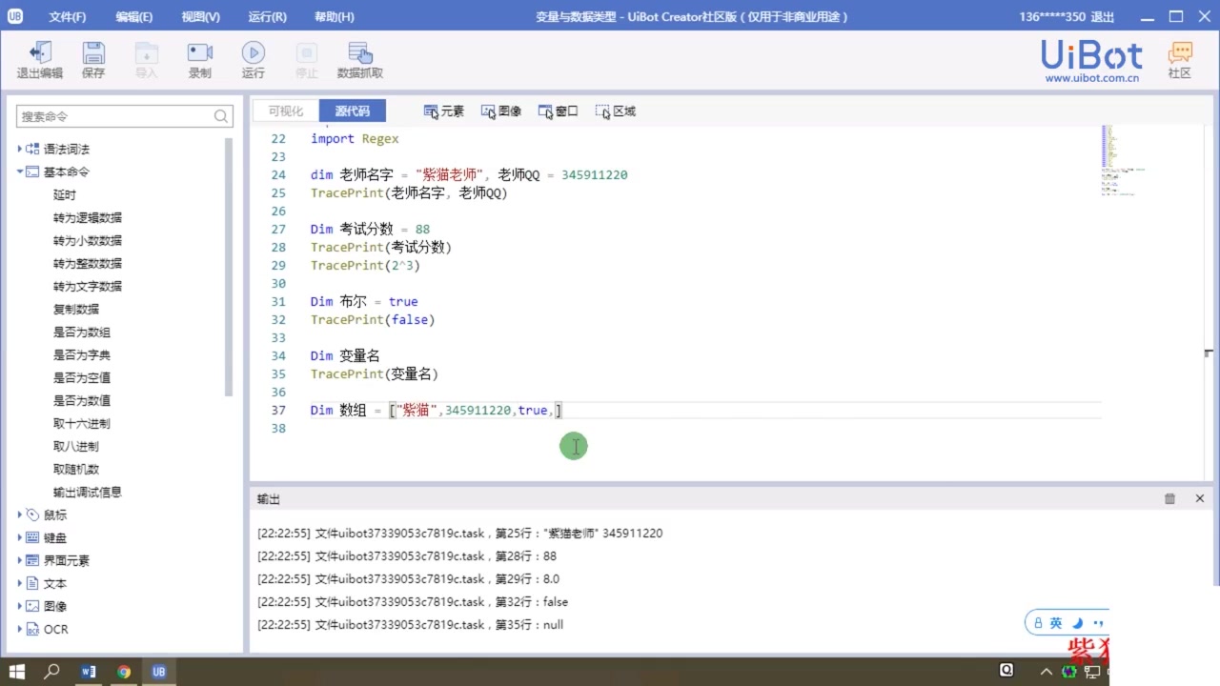Switch to Chrome in the taskbar

click(x=124, y=672)
